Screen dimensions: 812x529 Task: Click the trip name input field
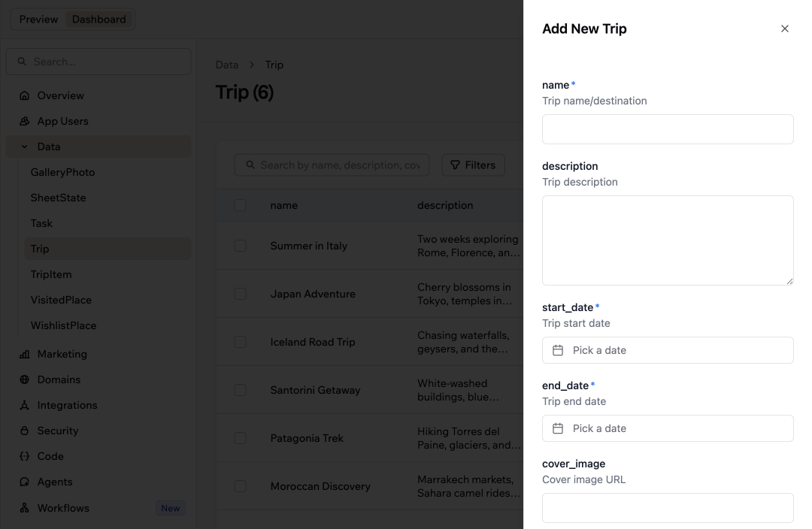[668, 129]
